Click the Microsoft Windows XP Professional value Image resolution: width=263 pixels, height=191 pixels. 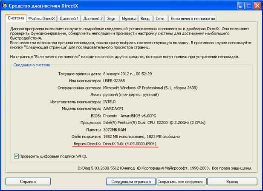click(150, 88)
